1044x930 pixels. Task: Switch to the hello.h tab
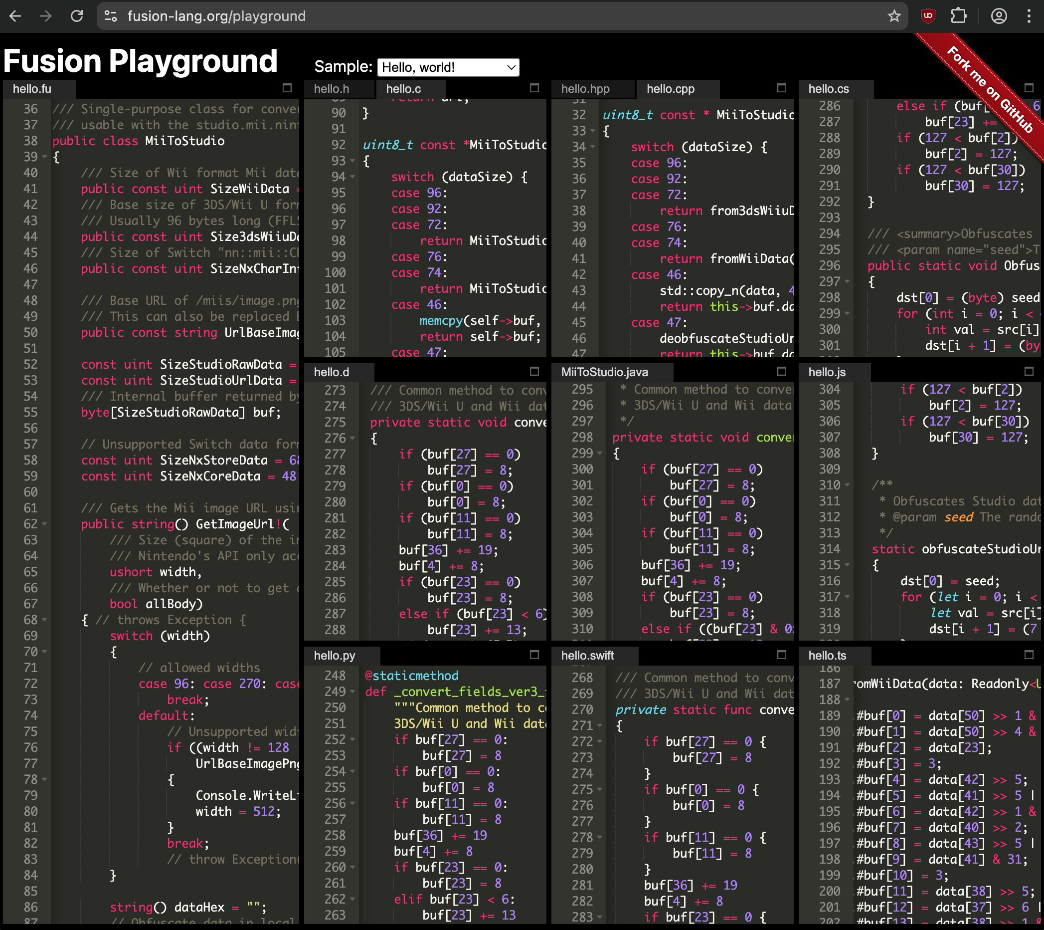point(332,89)
